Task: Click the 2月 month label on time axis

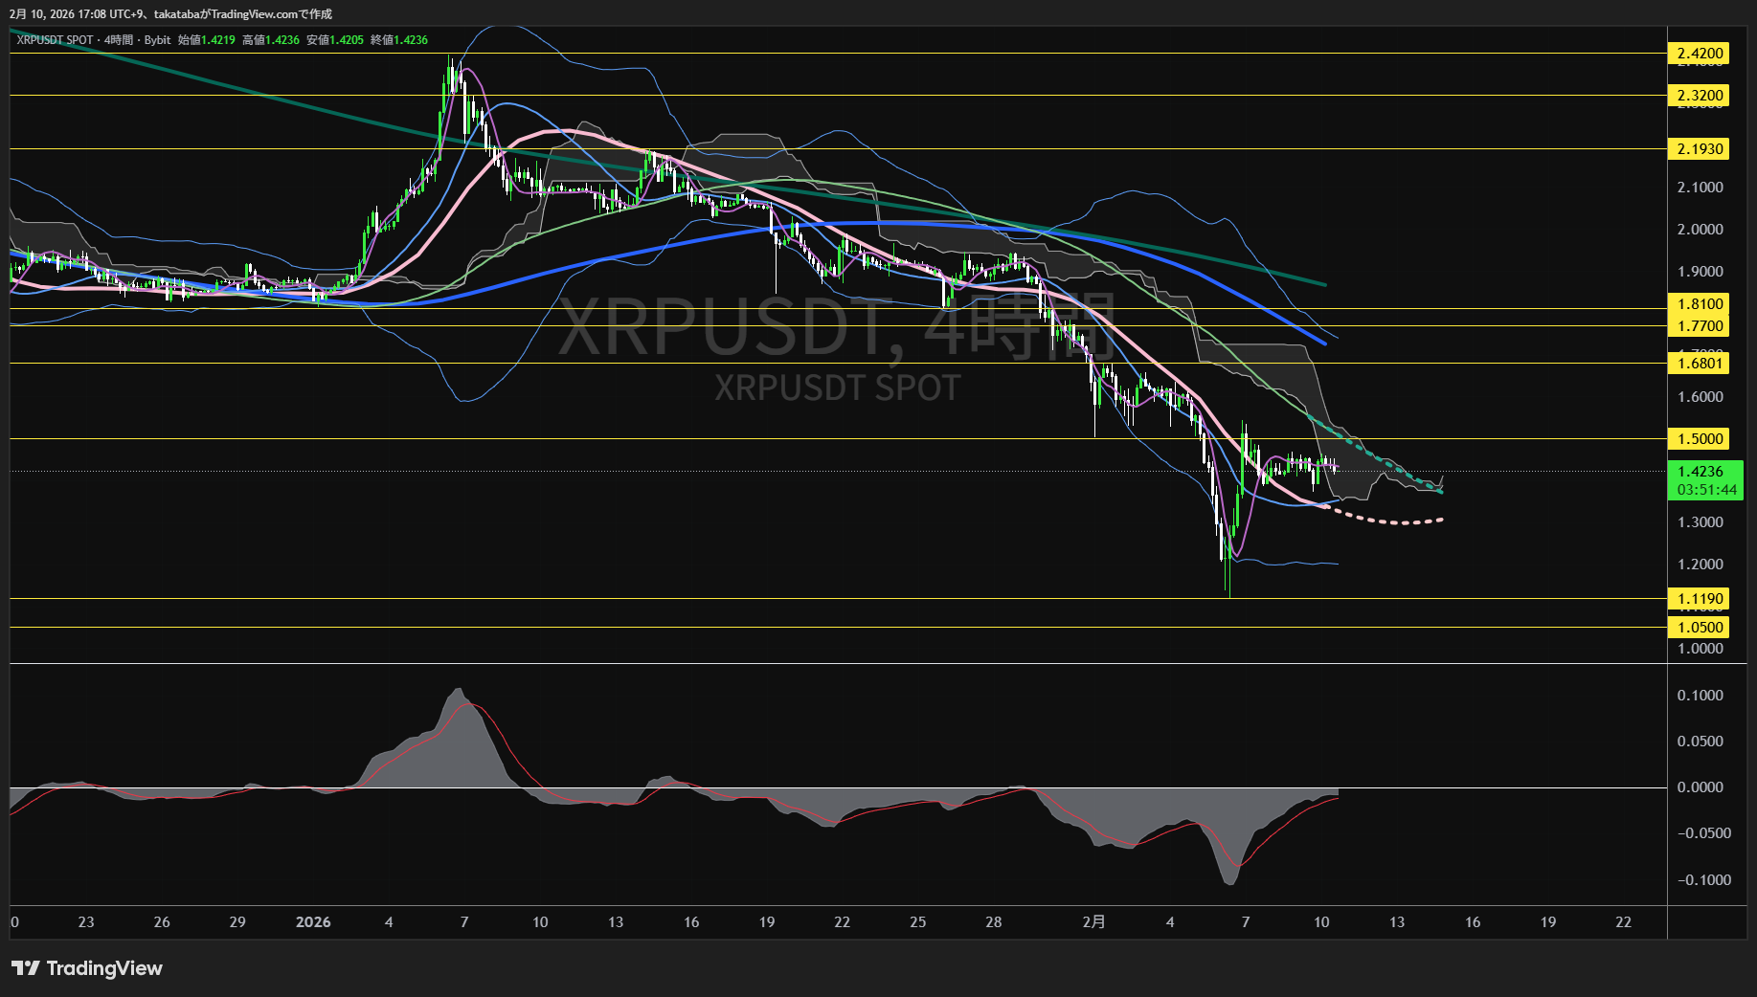Action: (x=1093, y=922)
